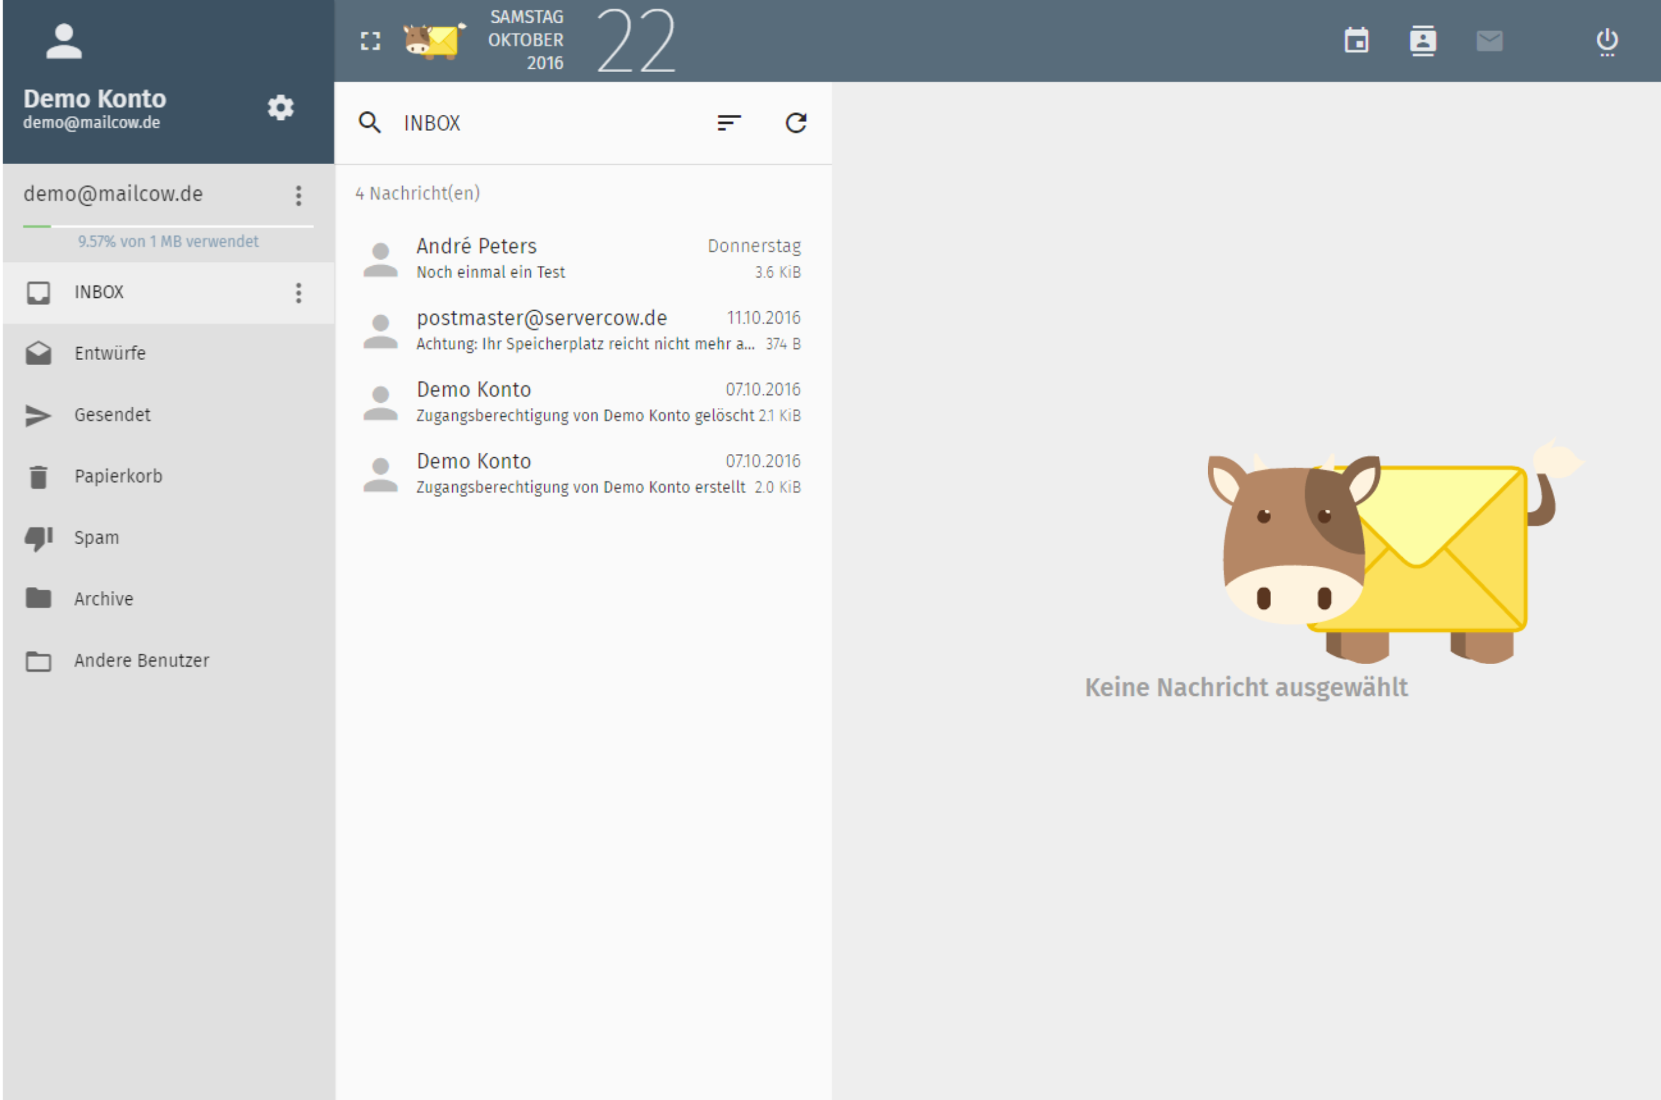Switch to the Gesendet folder
The height and width of the screenshot is (1100, 1661).
pos(112,414)
